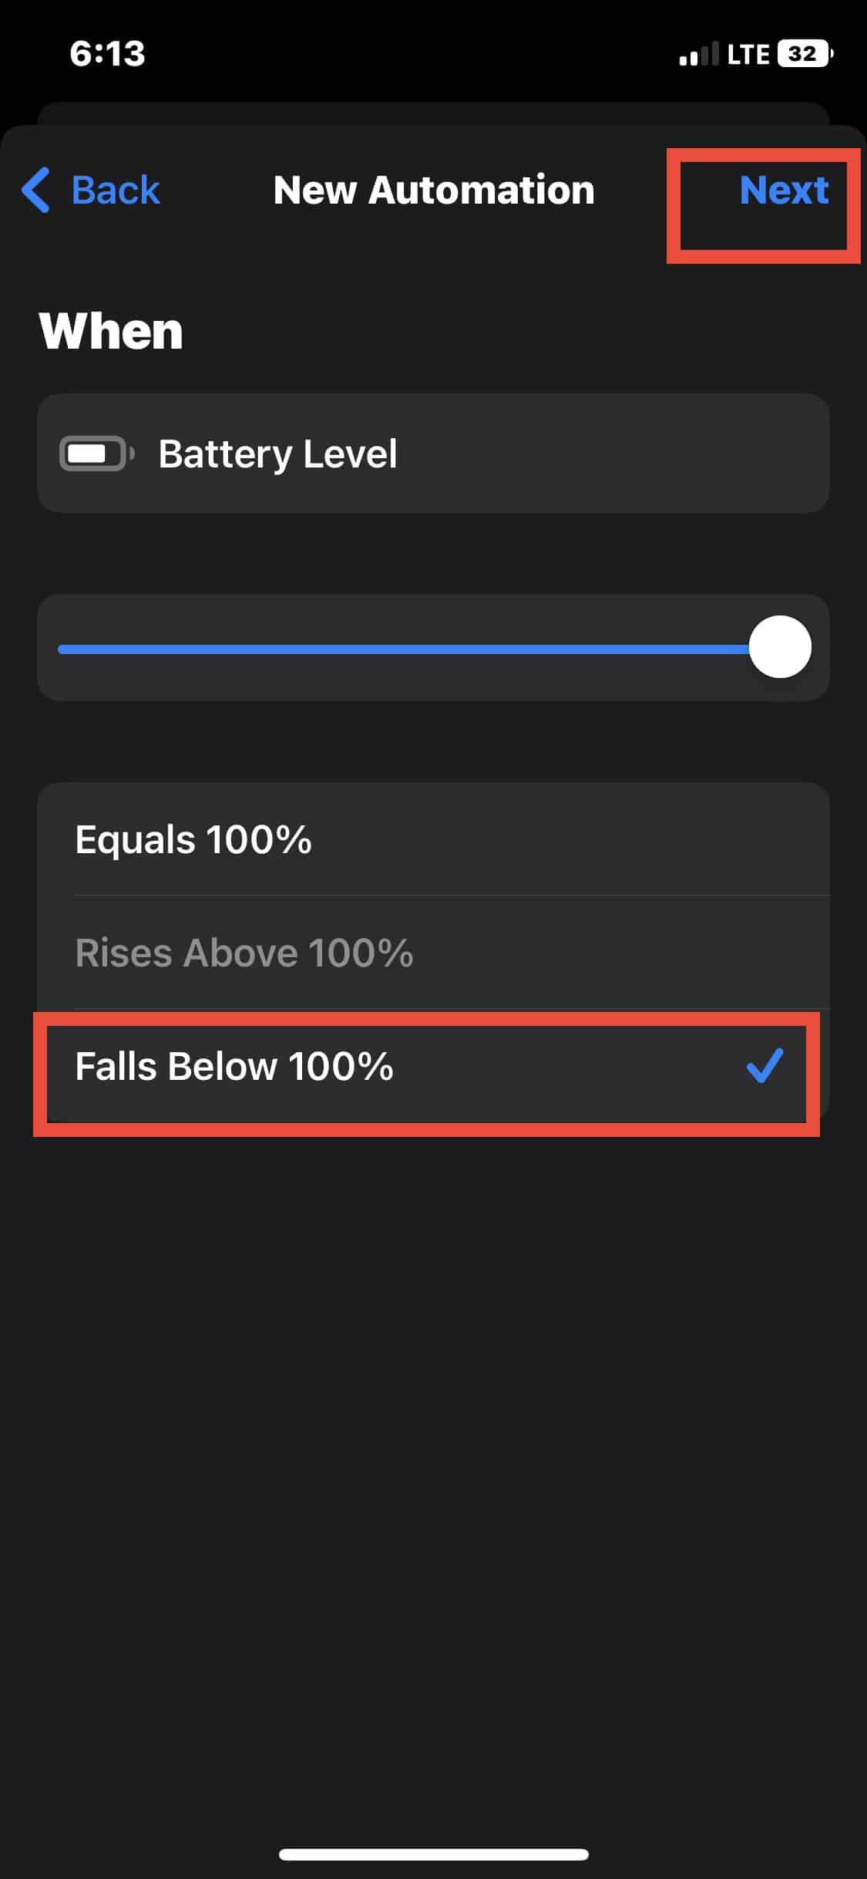Tap the blue checkmark on Falls Below
The height and width of the screenshot is (1879, 867).
(x=765, y=1066)
